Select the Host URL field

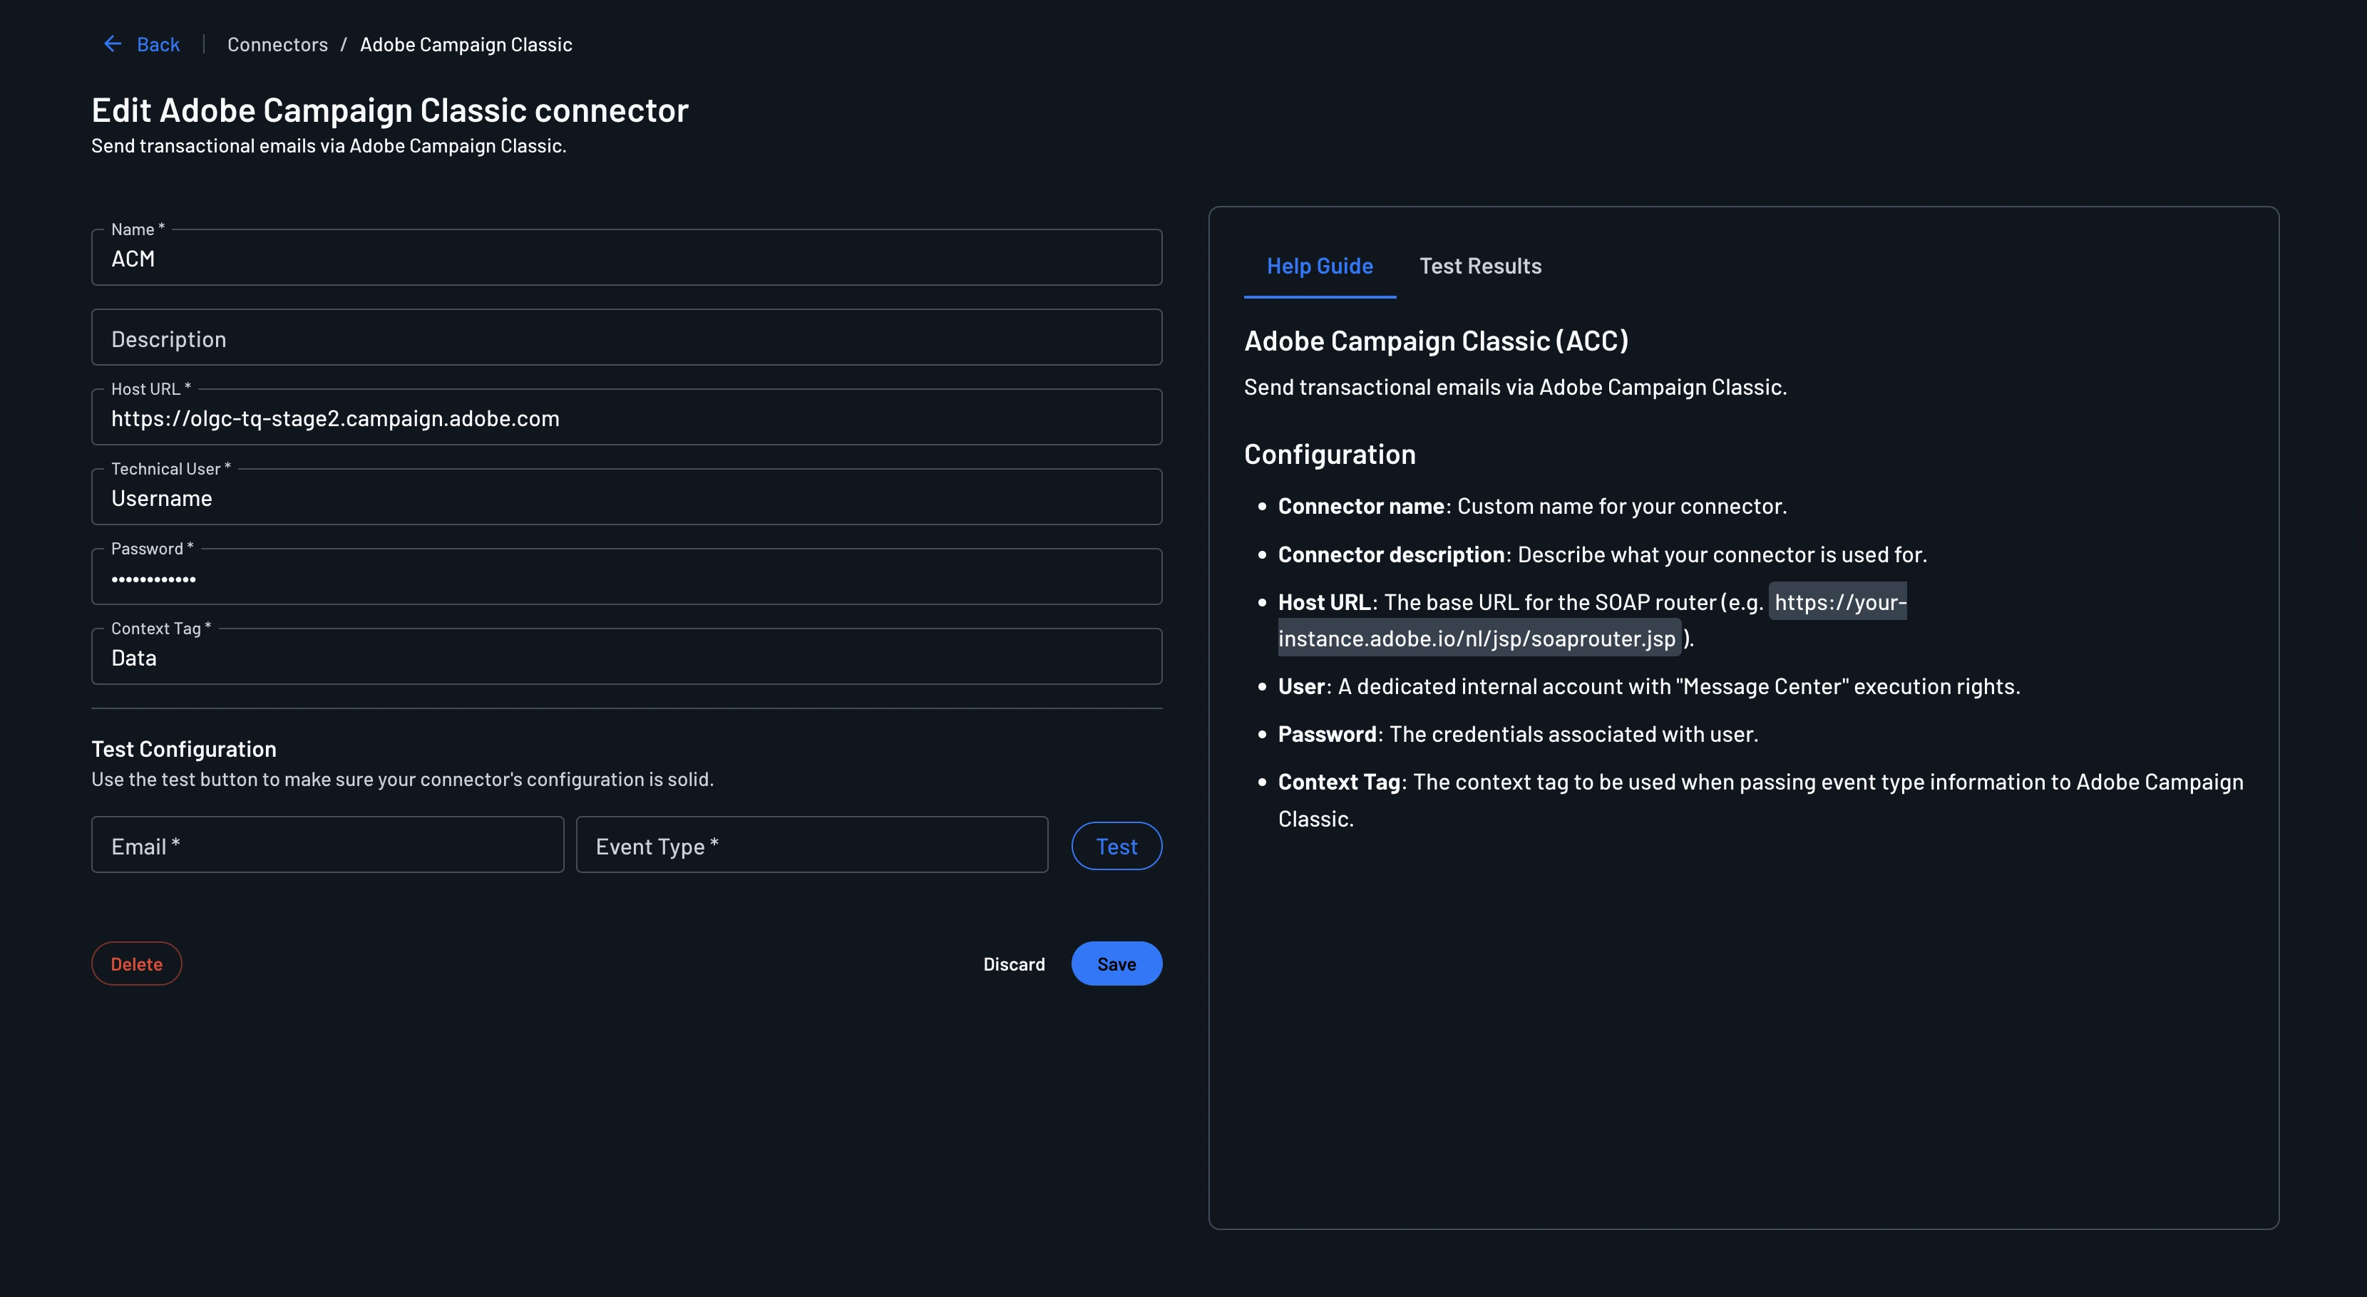point(627,418)
